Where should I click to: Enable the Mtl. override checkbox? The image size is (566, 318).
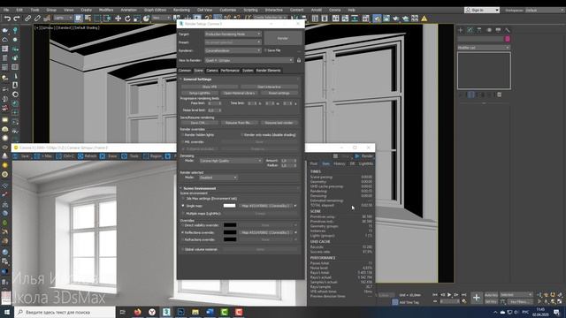[x=183, y=142]
